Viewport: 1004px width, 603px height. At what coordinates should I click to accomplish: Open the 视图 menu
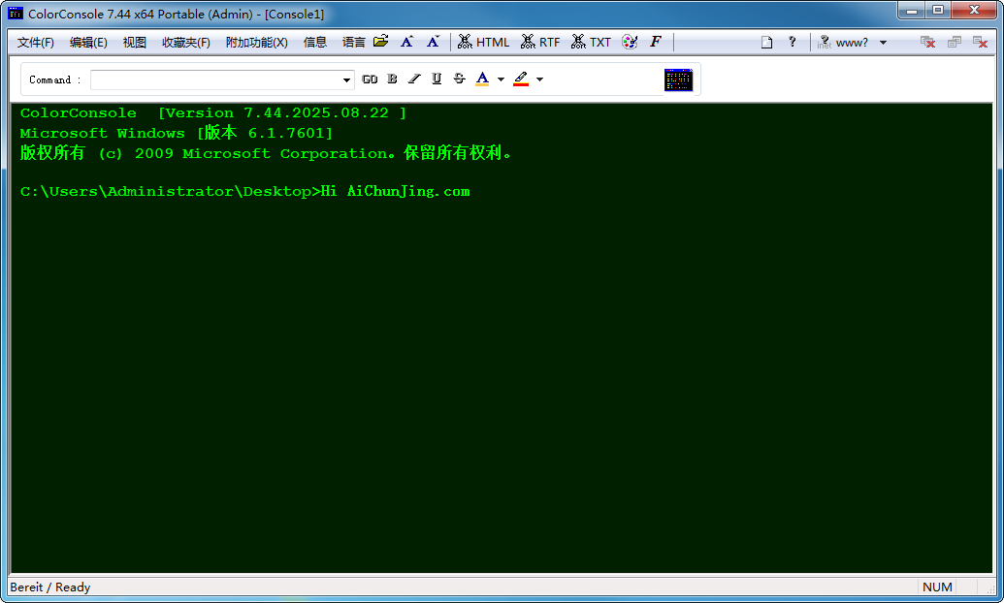(135, 43)
